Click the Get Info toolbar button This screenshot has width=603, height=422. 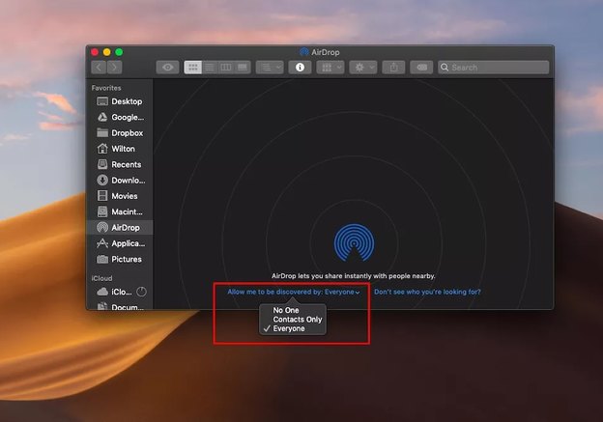coord(300,68)
